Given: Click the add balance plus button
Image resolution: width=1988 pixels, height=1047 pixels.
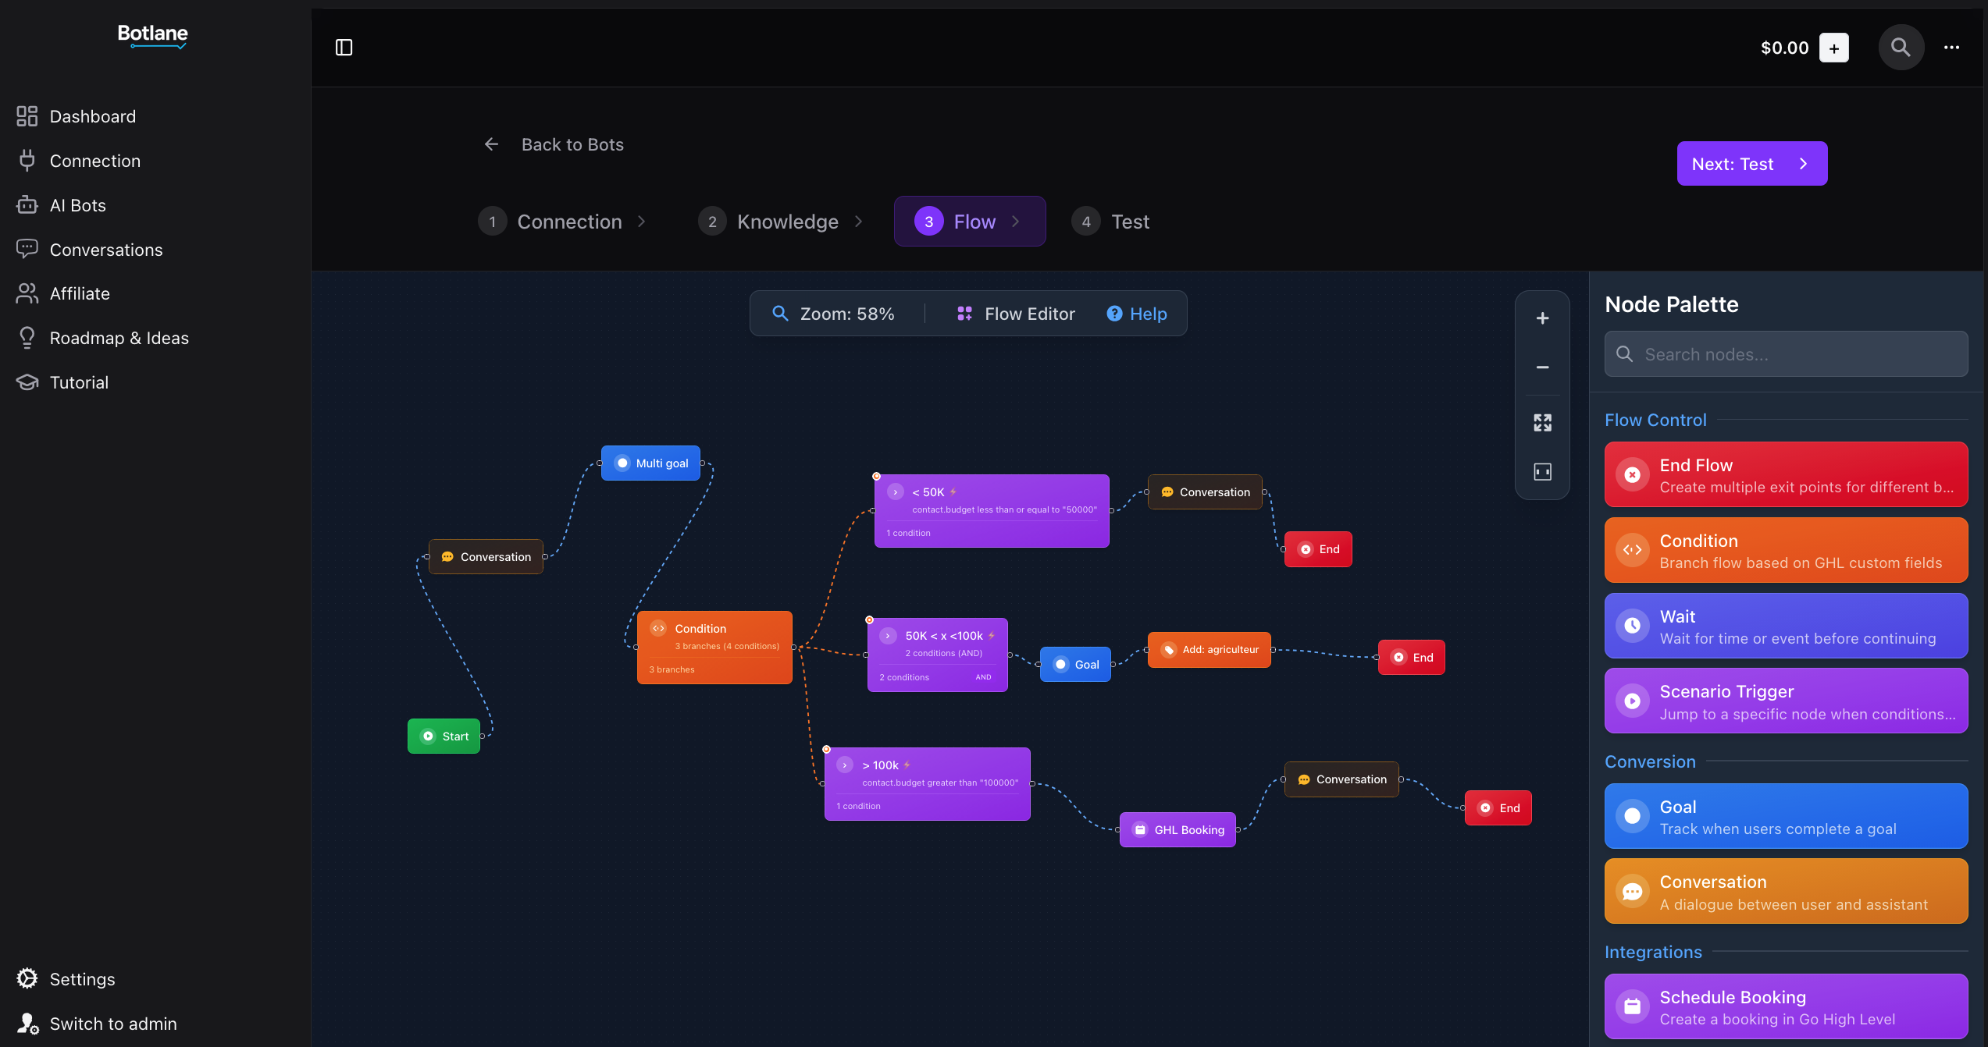Looking at the screenshot, I should pyautogui.click(x=1833, y=48).
